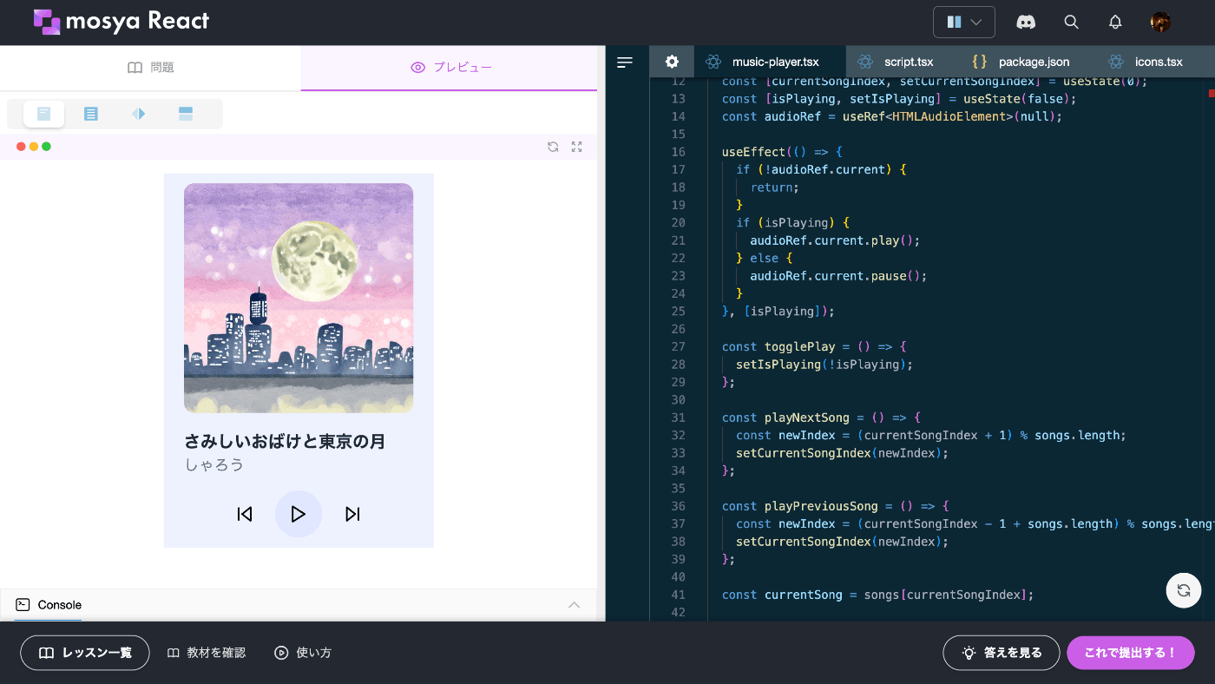Click the floating editor refresh button

(x=1183, y=590)
